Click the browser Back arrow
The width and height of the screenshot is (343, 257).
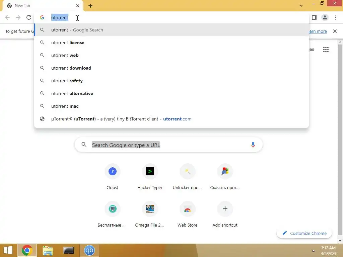click(7, 17)
